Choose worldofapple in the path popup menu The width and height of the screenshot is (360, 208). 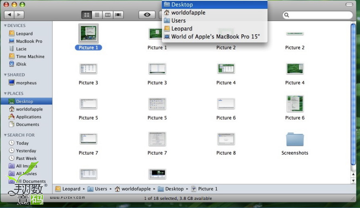[x=188, y=13]
